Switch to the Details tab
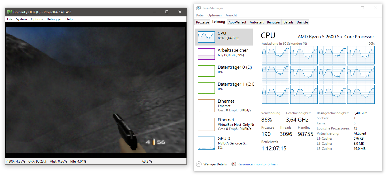 coord(288,22)
